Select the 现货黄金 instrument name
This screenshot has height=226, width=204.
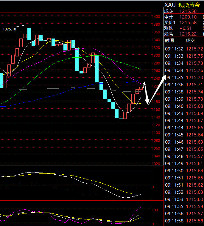(189, 5)
